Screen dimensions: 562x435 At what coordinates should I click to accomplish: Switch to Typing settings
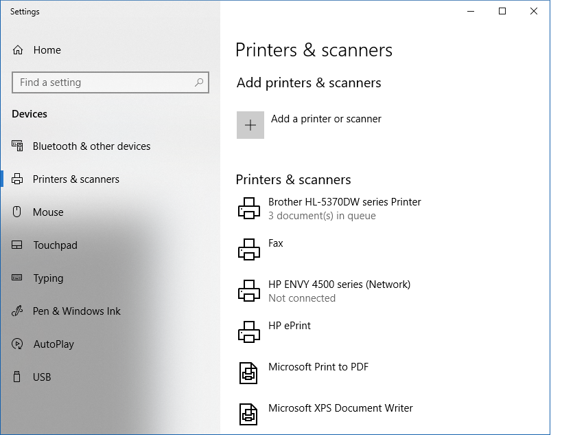click(x=48, y=278)
